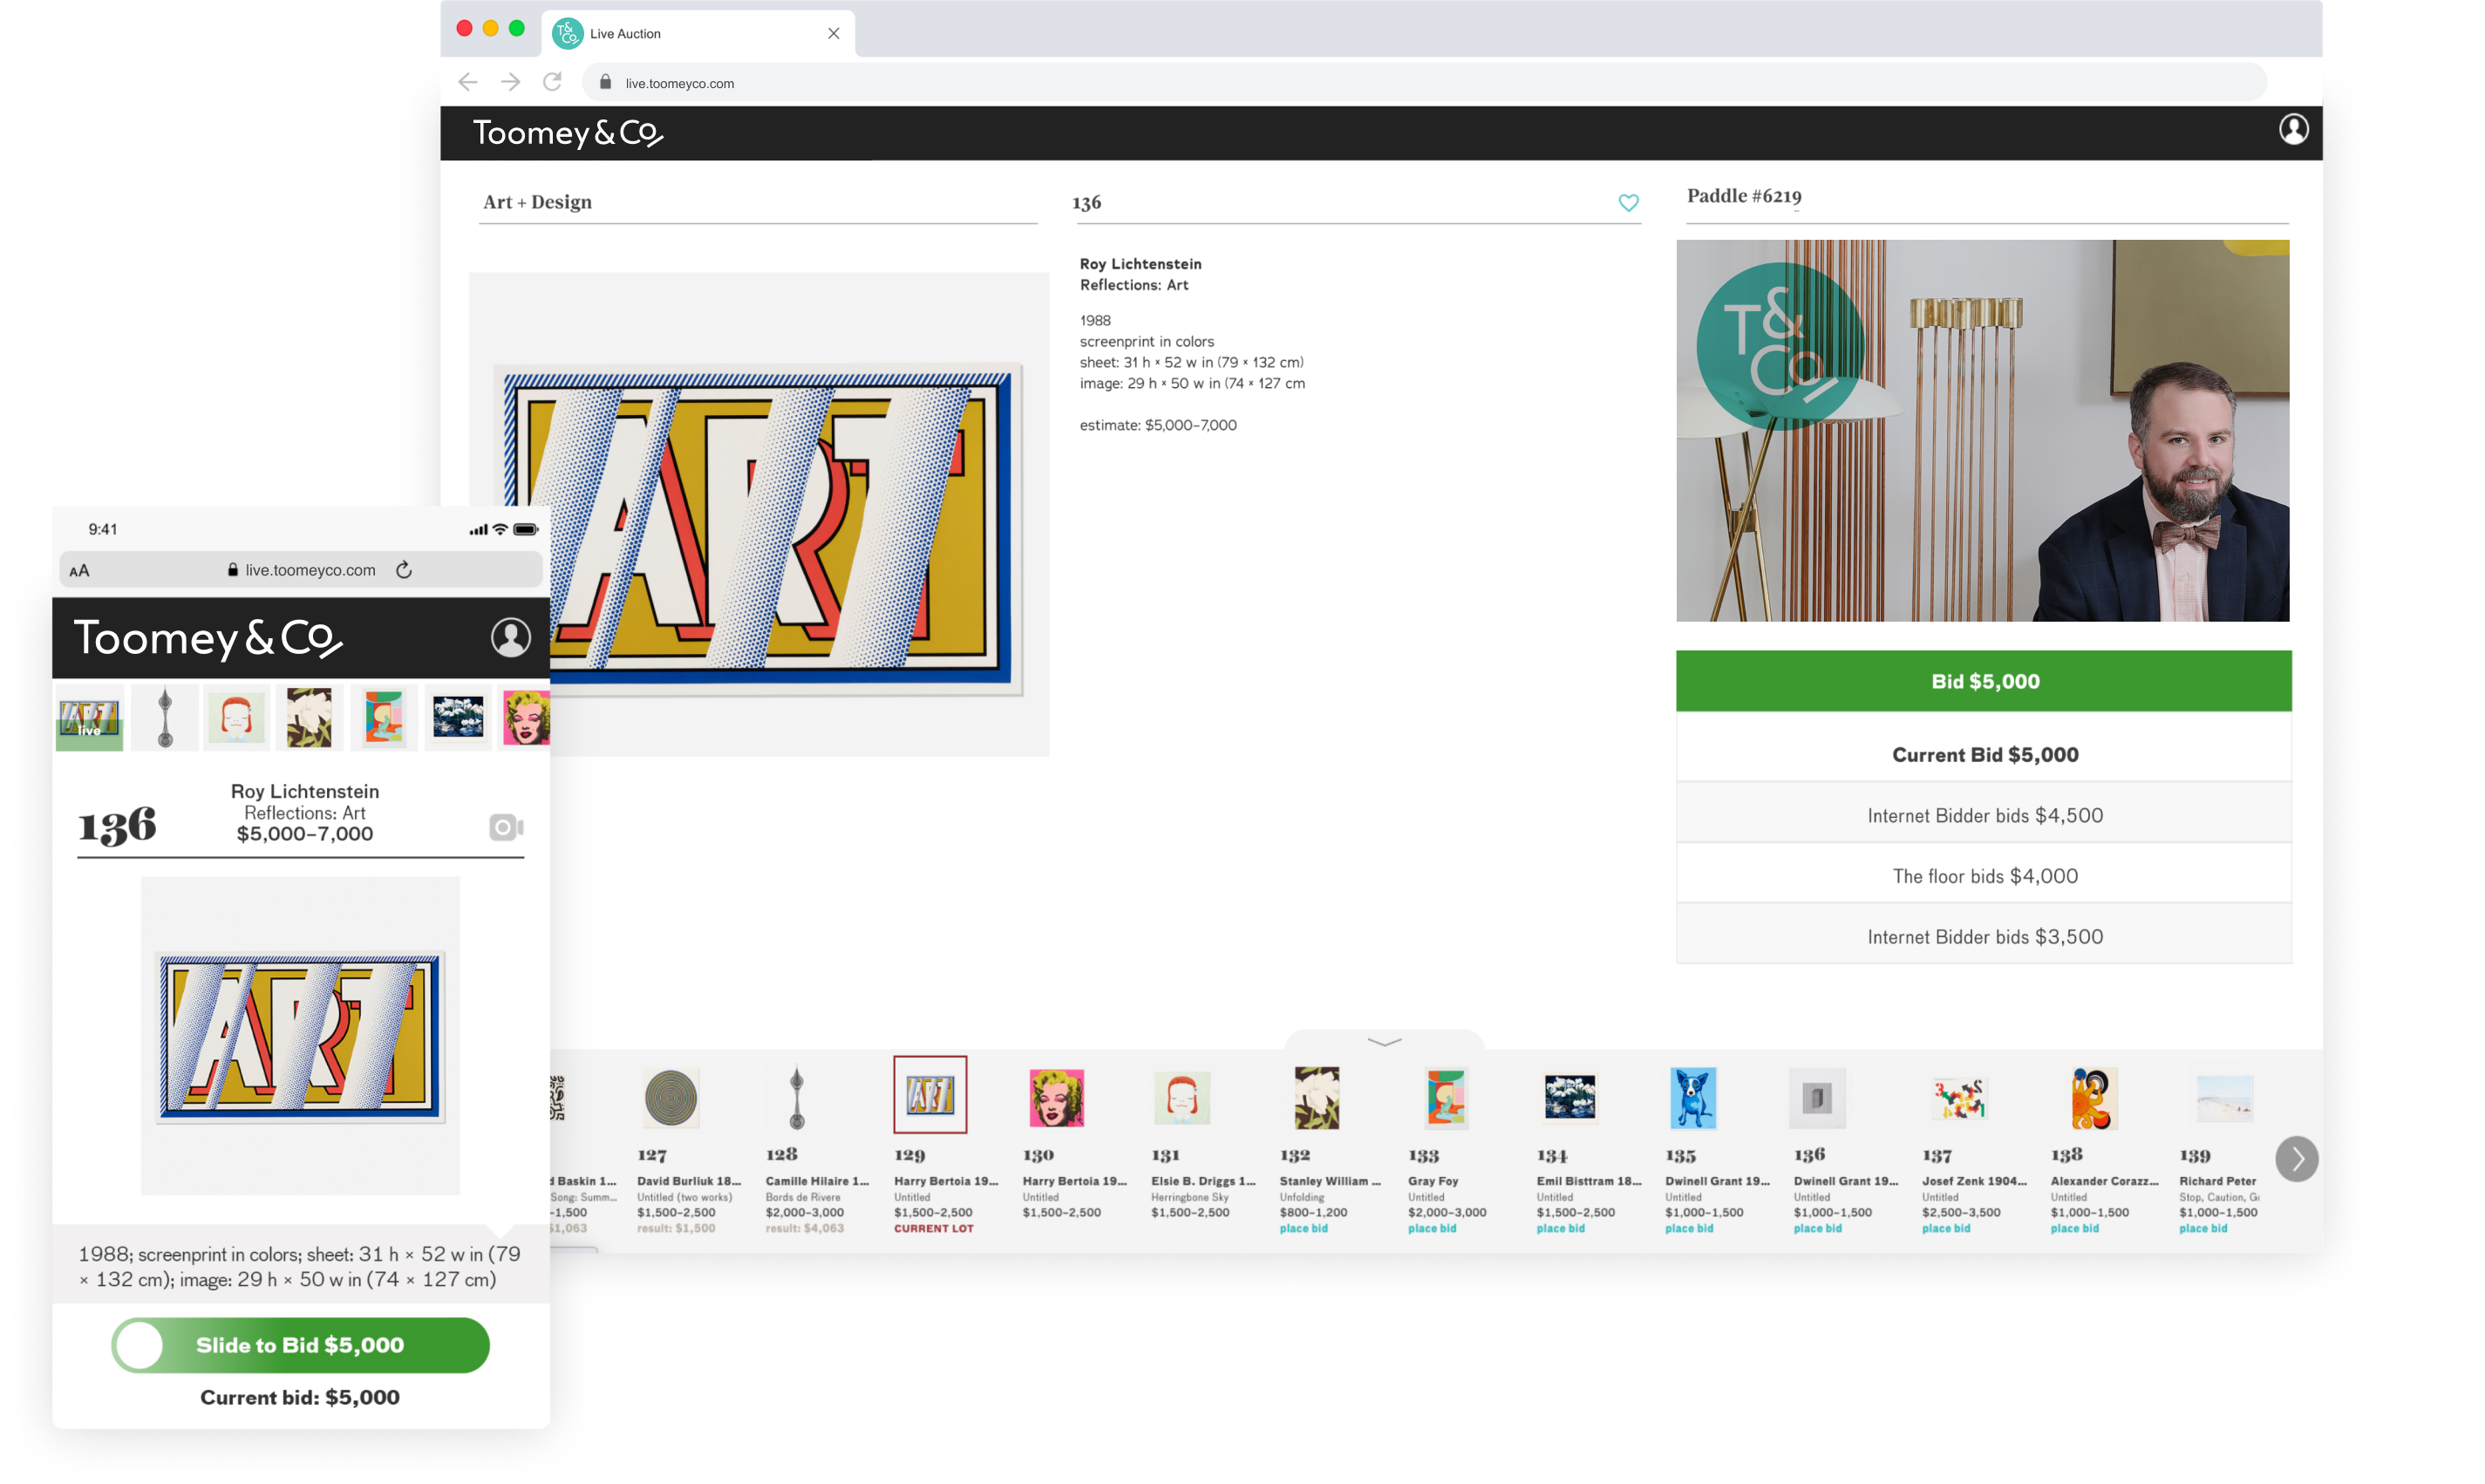Image resolution: width=2485 pixels, height=1484 pixels.
Task: Click Art + Design auction title
Action: point(537,202)
